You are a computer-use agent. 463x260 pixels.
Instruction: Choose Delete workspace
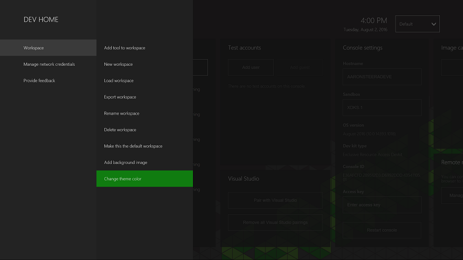[x=145, y=129]
